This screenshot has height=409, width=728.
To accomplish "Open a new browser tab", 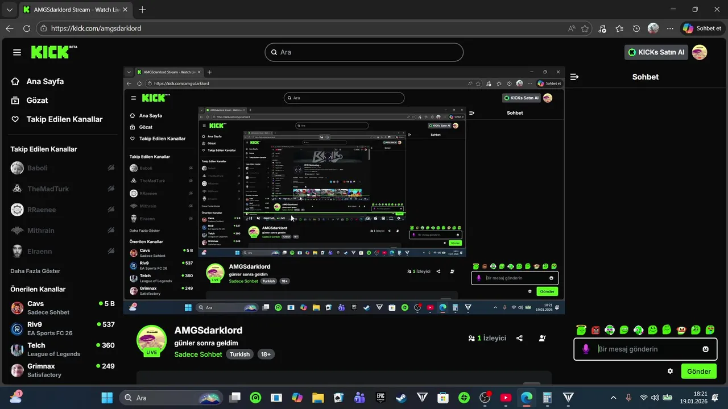I will (x=142, y=10).
